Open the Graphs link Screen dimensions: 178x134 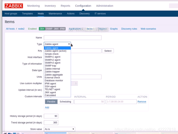point(114,29)
